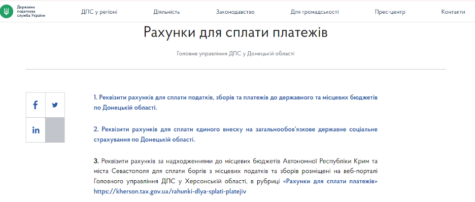Open the "Контакти" menu item
Viewport: 475px width, 202px height.
[453, 12]
